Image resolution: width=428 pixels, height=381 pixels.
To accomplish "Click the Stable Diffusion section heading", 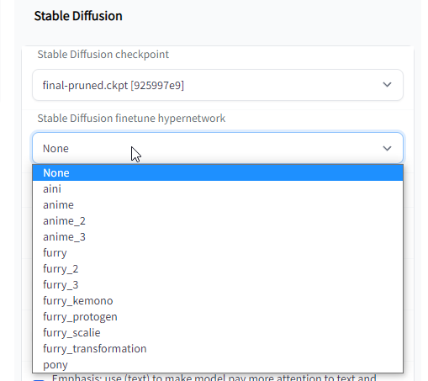I will pyautogui.click(x=78, y=16).
